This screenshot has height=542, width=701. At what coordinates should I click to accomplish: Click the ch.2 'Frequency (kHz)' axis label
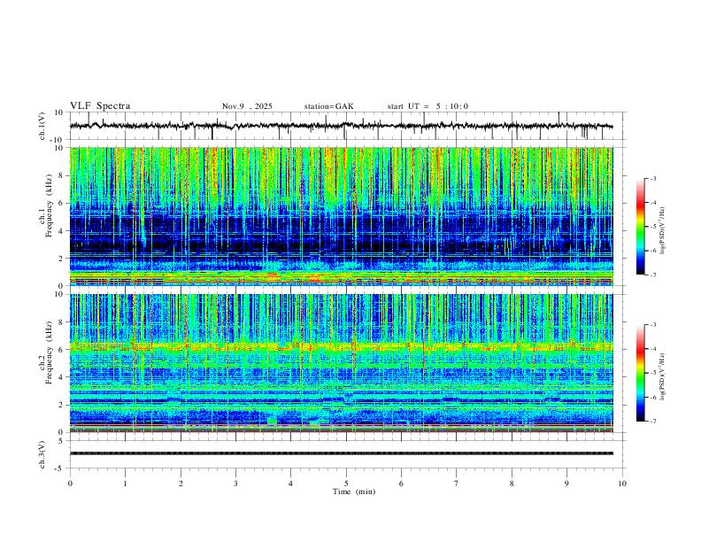coord(50,352)
